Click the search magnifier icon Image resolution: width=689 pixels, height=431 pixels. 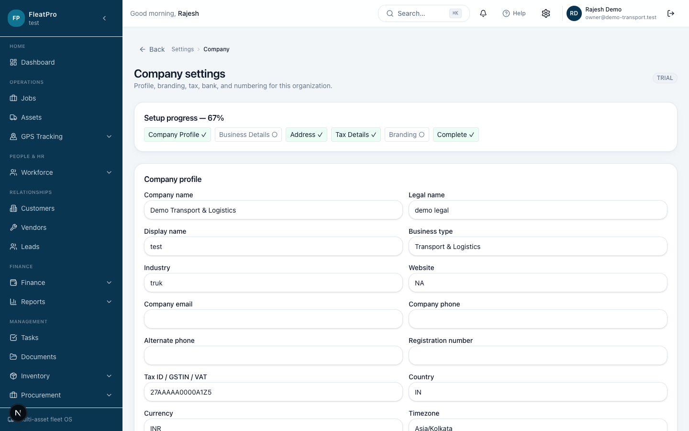click(390, 13)
